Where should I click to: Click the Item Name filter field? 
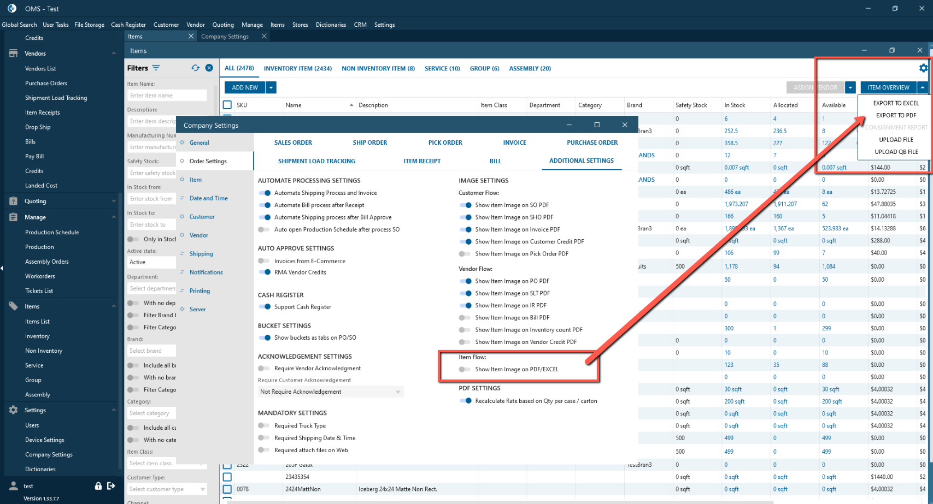[167, 96]
